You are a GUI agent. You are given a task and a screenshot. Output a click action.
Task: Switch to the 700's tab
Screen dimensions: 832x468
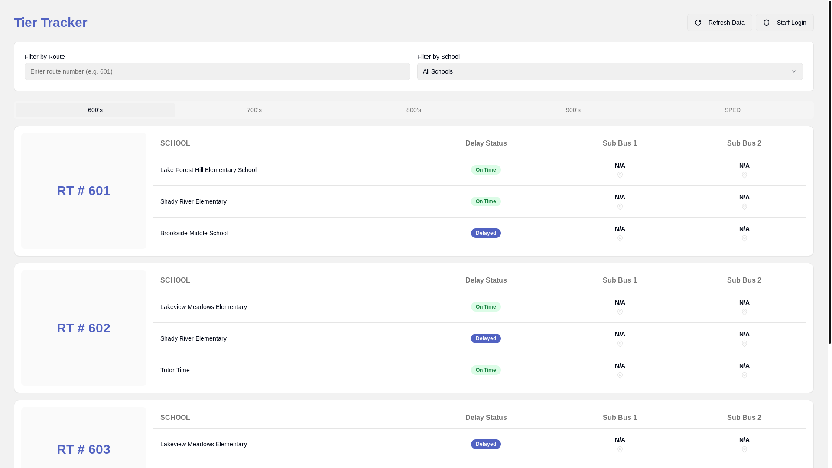click(254, 110)
